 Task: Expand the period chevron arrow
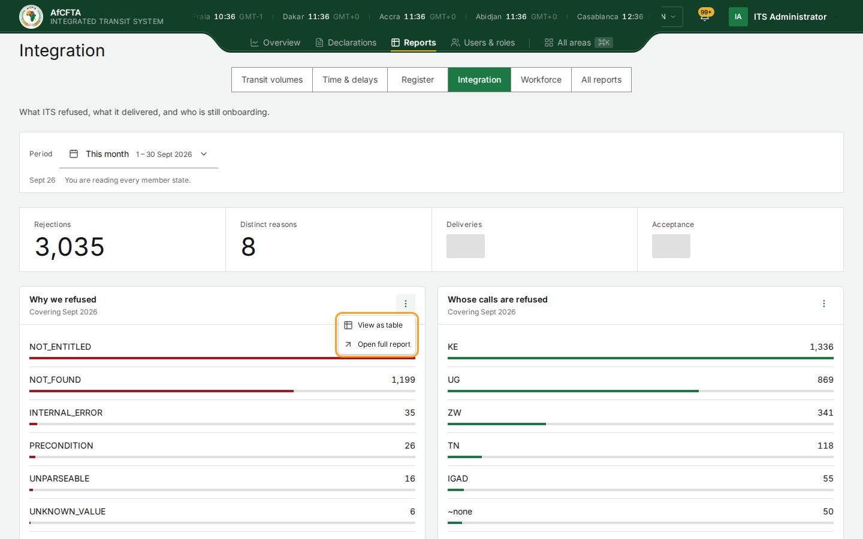204,154
